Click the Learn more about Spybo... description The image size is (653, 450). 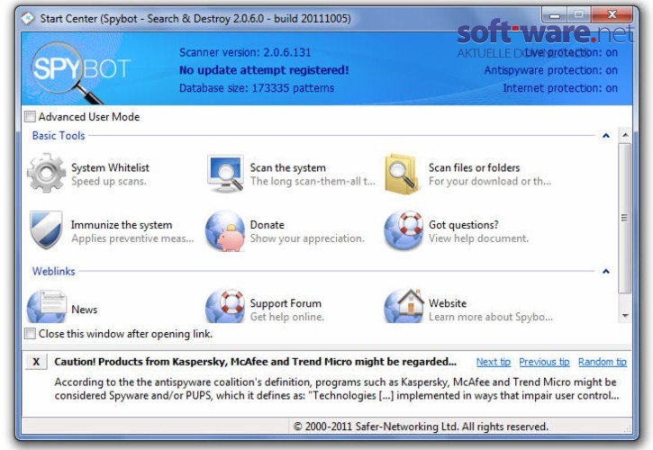tap(491, 317)
